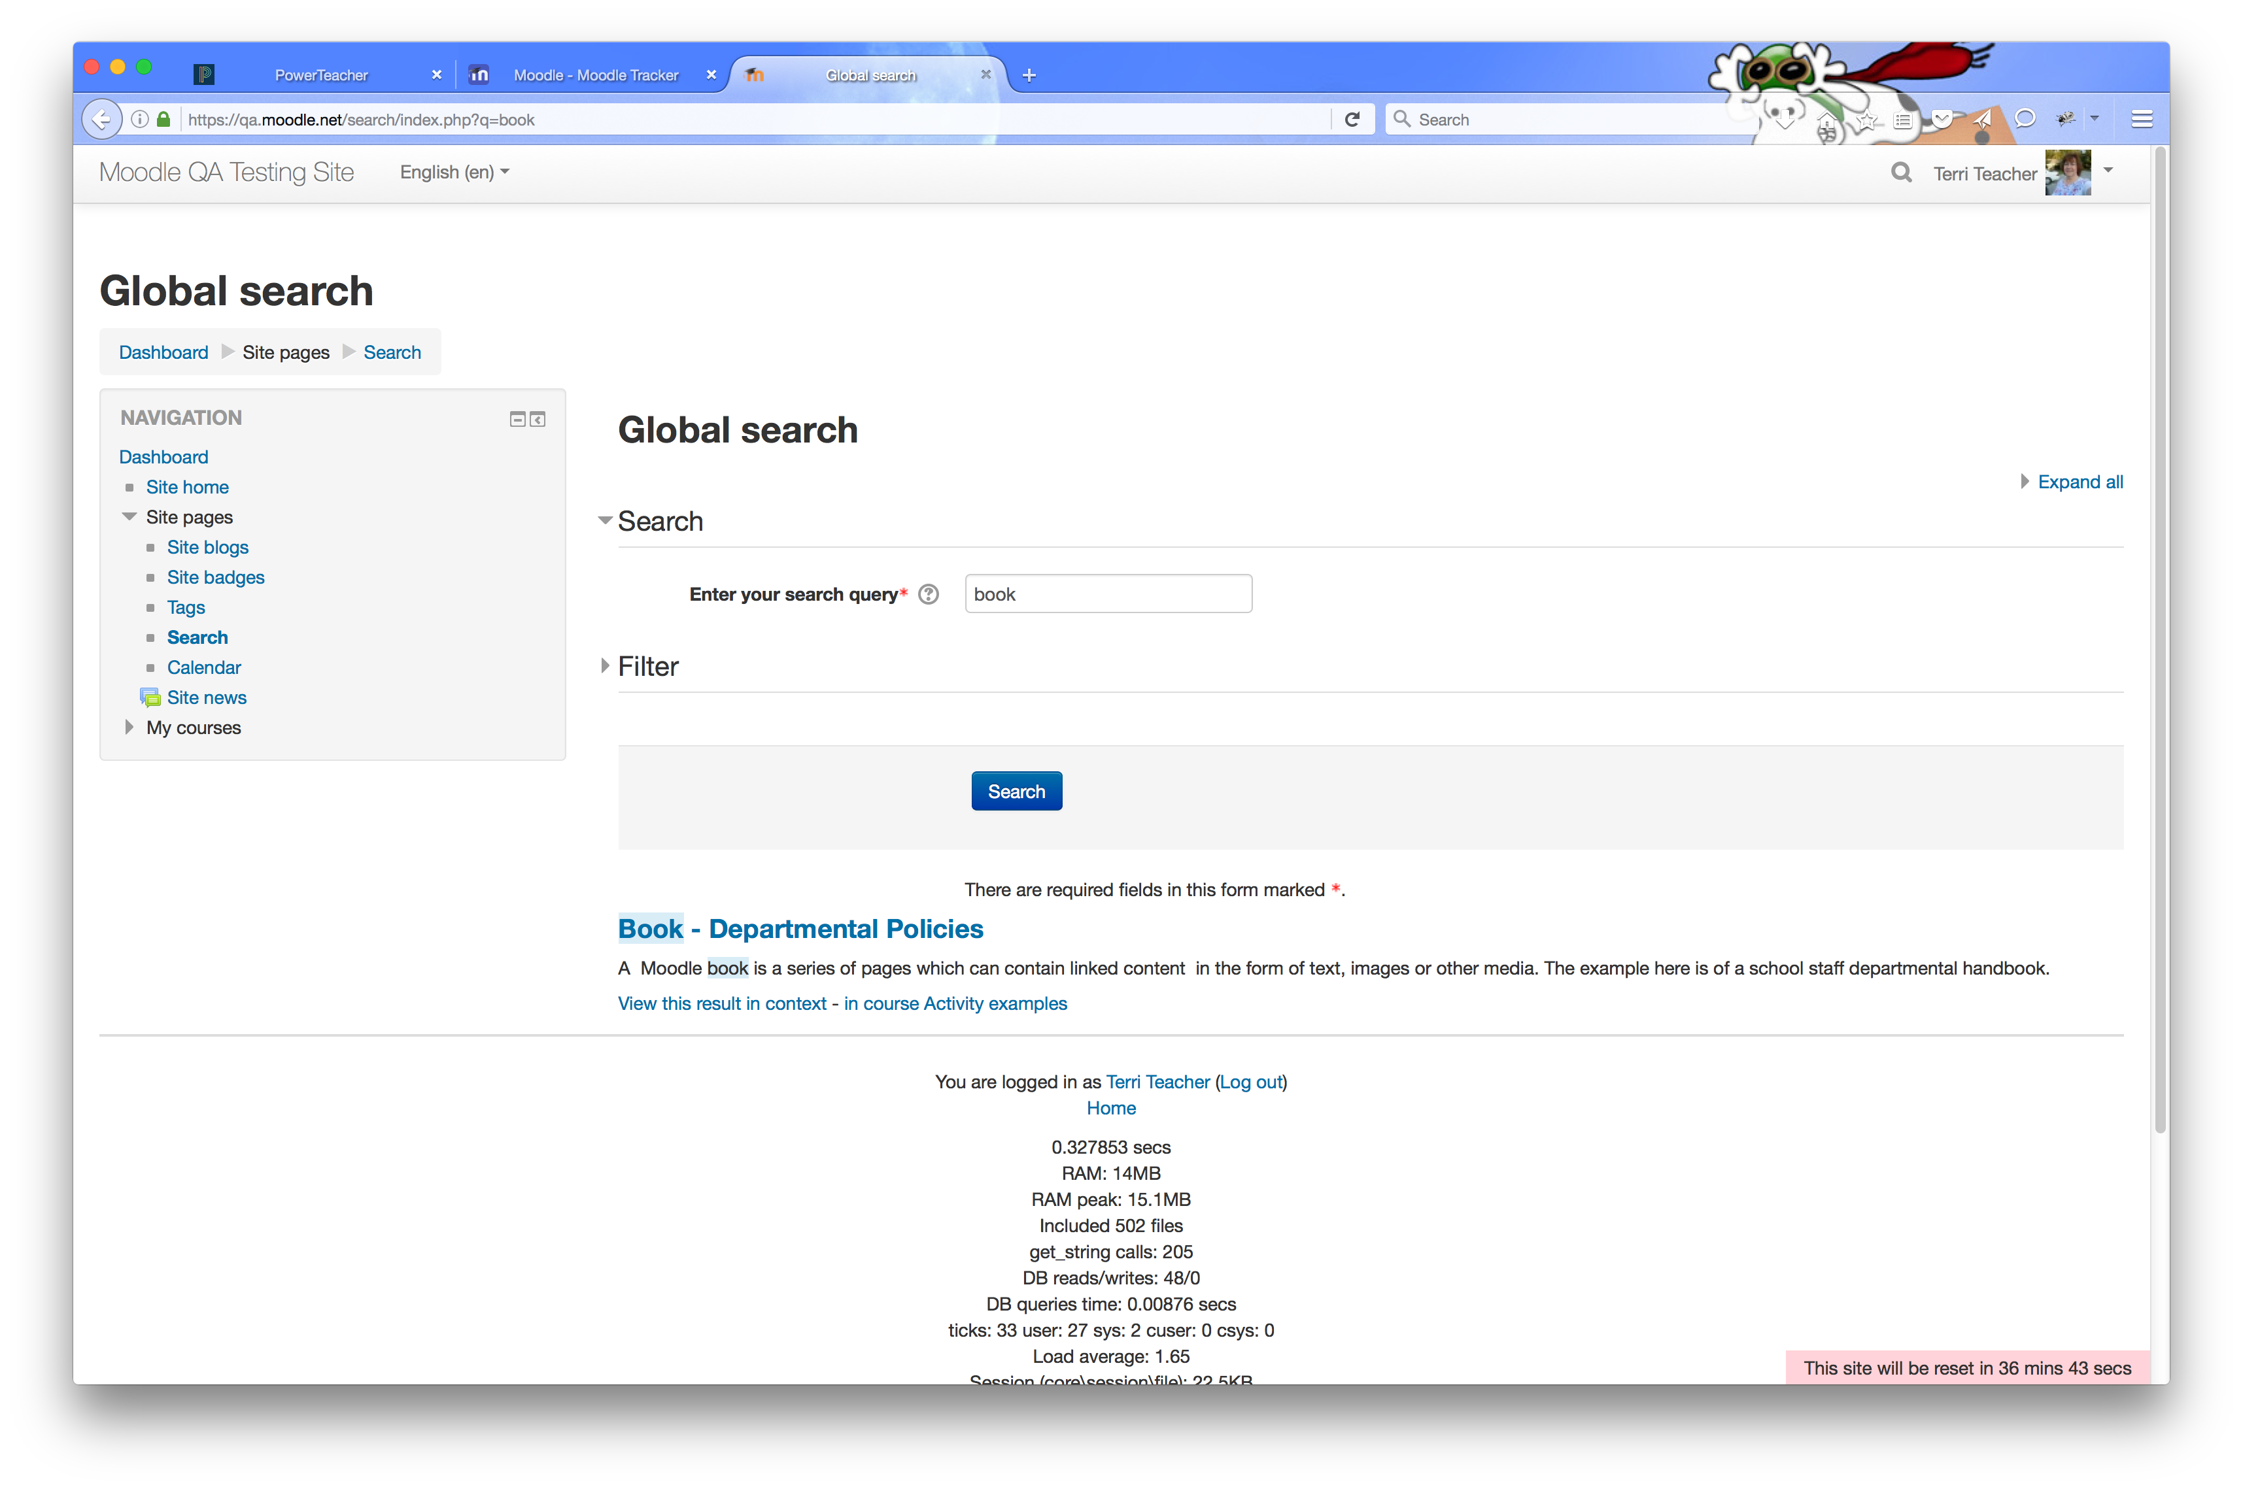Click the browser Home icon
The width and height of the screenshot is (2243, 1489).
(1826, 120)
